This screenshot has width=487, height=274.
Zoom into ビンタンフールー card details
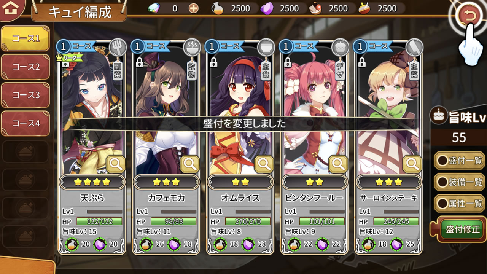338,164
